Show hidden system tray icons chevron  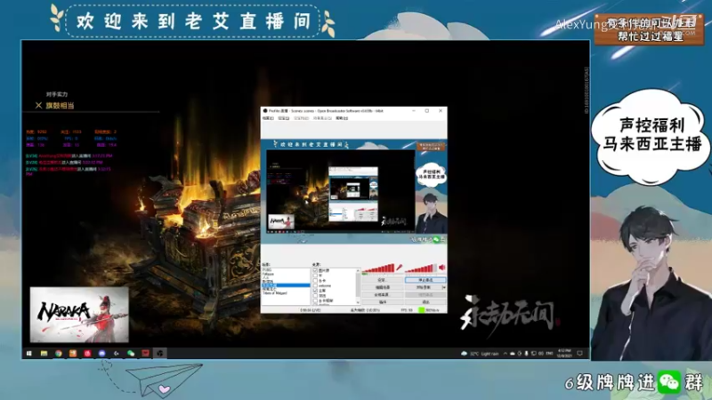(505, 353)
